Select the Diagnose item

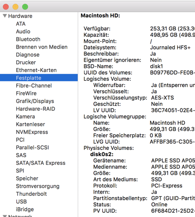(x=28, y=55)
